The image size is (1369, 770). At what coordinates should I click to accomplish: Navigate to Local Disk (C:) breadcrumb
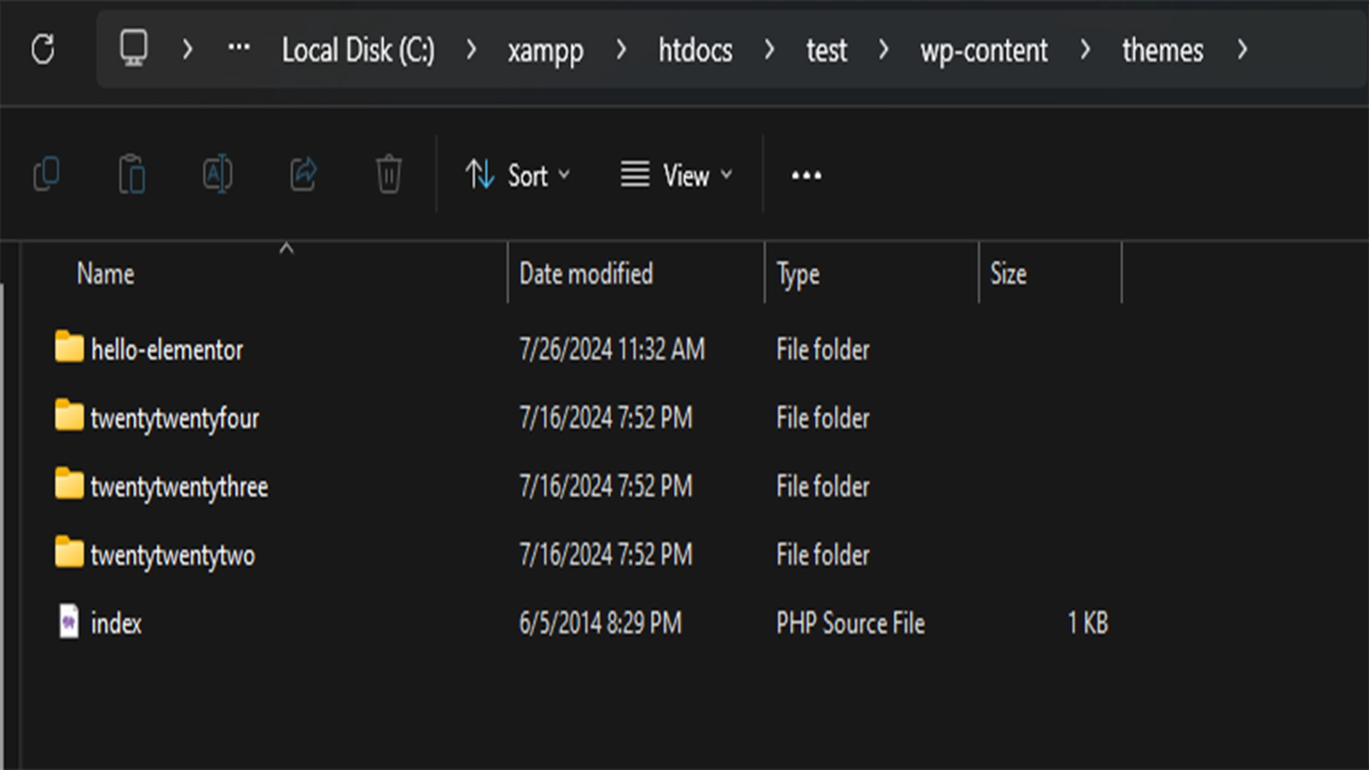coord(358,51)
